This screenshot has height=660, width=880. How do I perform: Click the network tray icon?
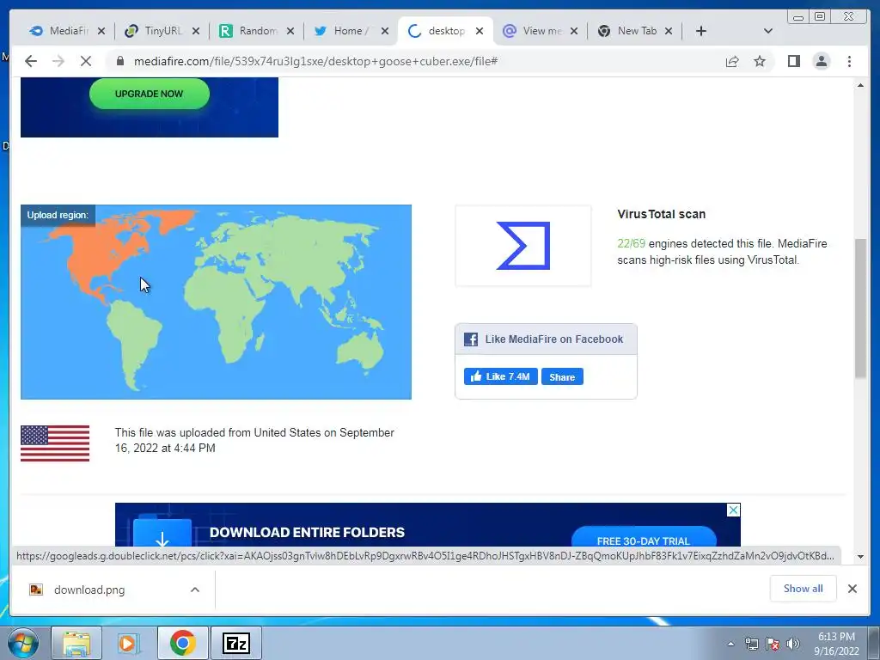pyautogui.click(x=751, y=644)
